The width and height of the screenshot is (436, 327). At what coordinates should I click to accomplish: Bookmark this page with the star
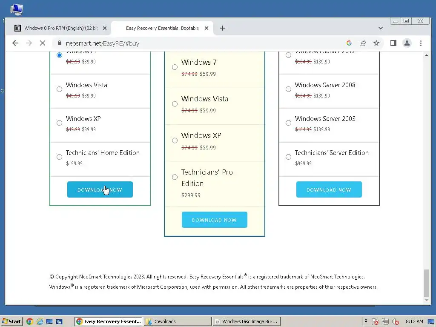[x=376, y=43]
